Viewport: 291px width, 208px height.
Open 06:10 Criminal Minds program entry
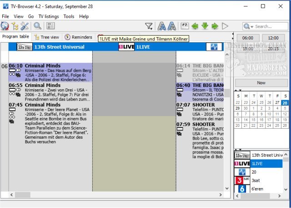pyautogui.click(x=50, y=73)
